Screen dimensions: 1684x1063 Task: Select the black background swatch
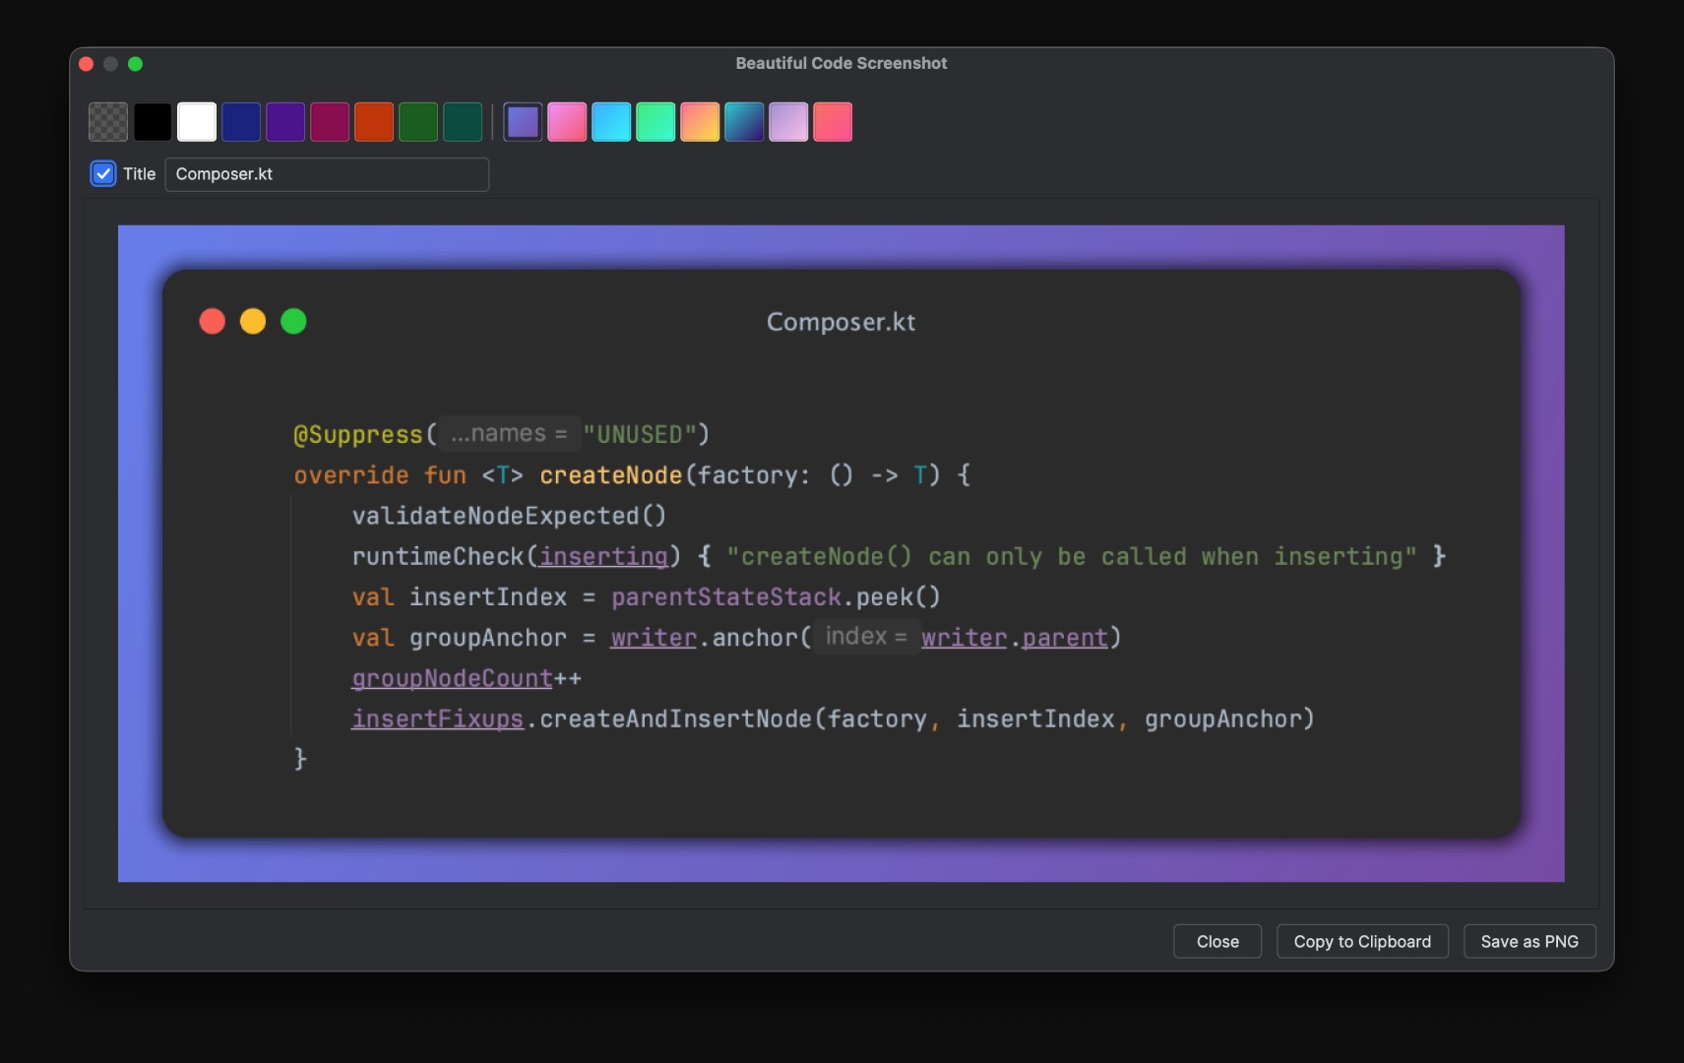coord(152,121)
